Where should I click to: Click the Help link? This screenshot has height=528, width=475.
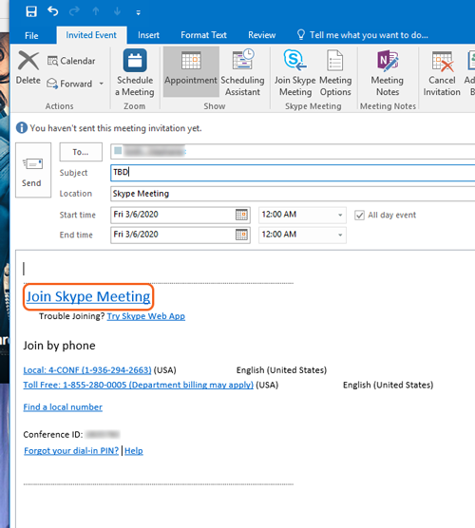[x=134, y=451]
